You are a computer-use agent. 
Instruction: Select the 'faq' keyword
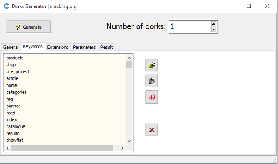click(x=10, y=99)
